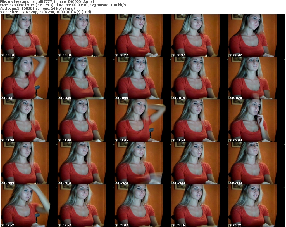The height and width of the screenshot is (227, 286).
Task: Click the 00:02:52 contact sheet frame
Action: pyautogui.click(x=29, y=206)
